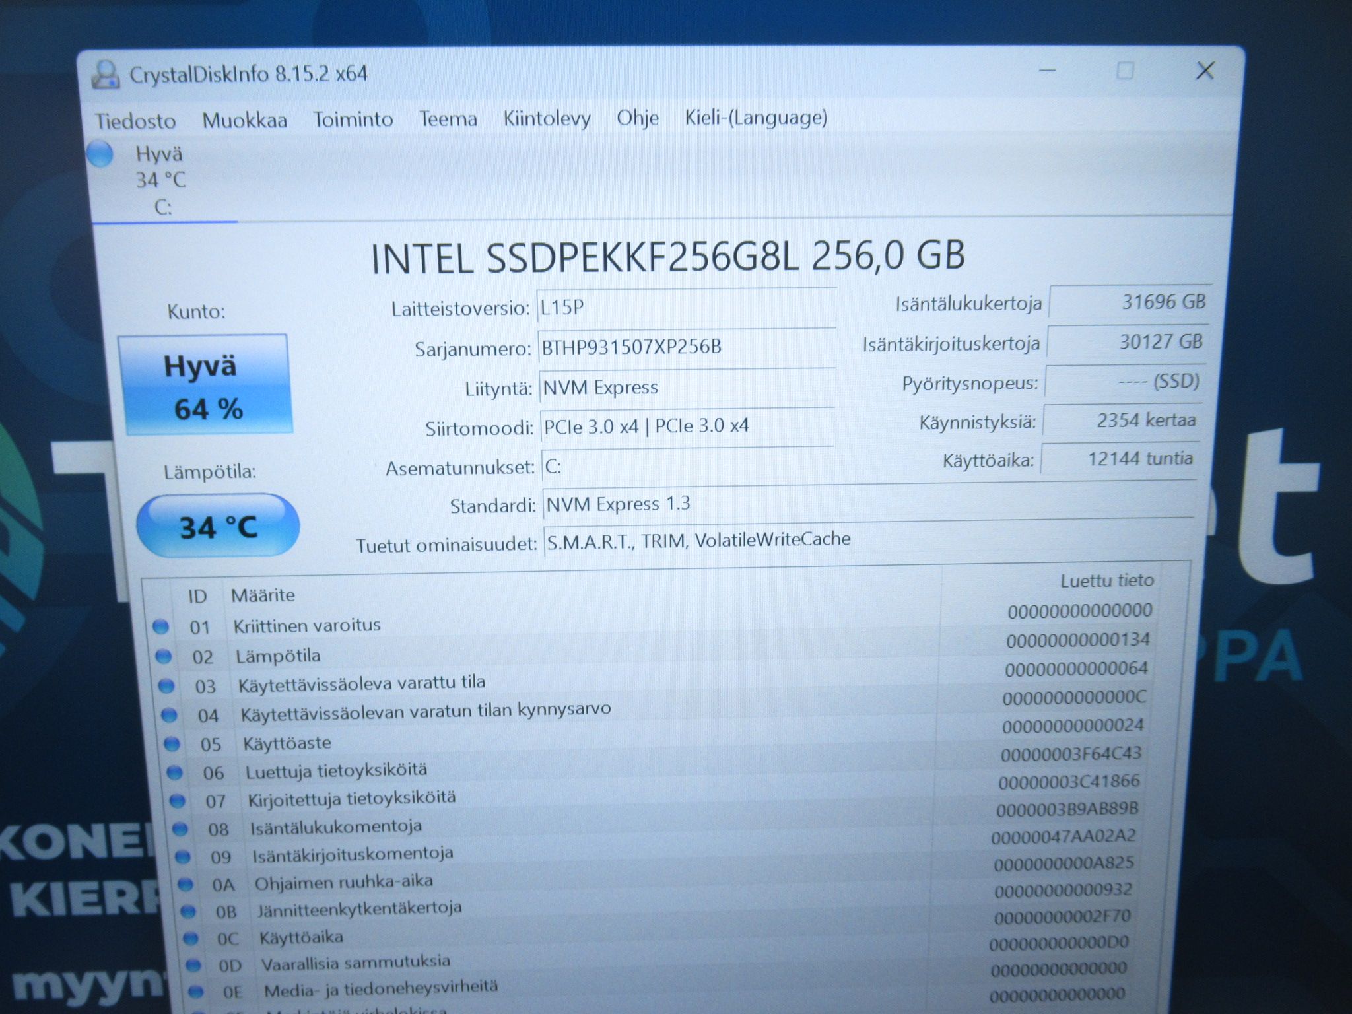The width and height of the screenshot is (1352, 1014).
Task: Click the Isäntäkirjoituskertoja value 30127 GB
Action: 1127,342
